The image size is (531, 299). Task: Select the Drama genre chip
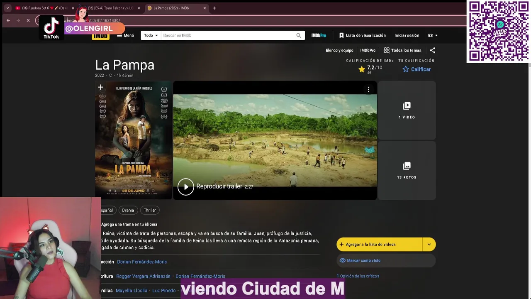click(x=128, y=210)
